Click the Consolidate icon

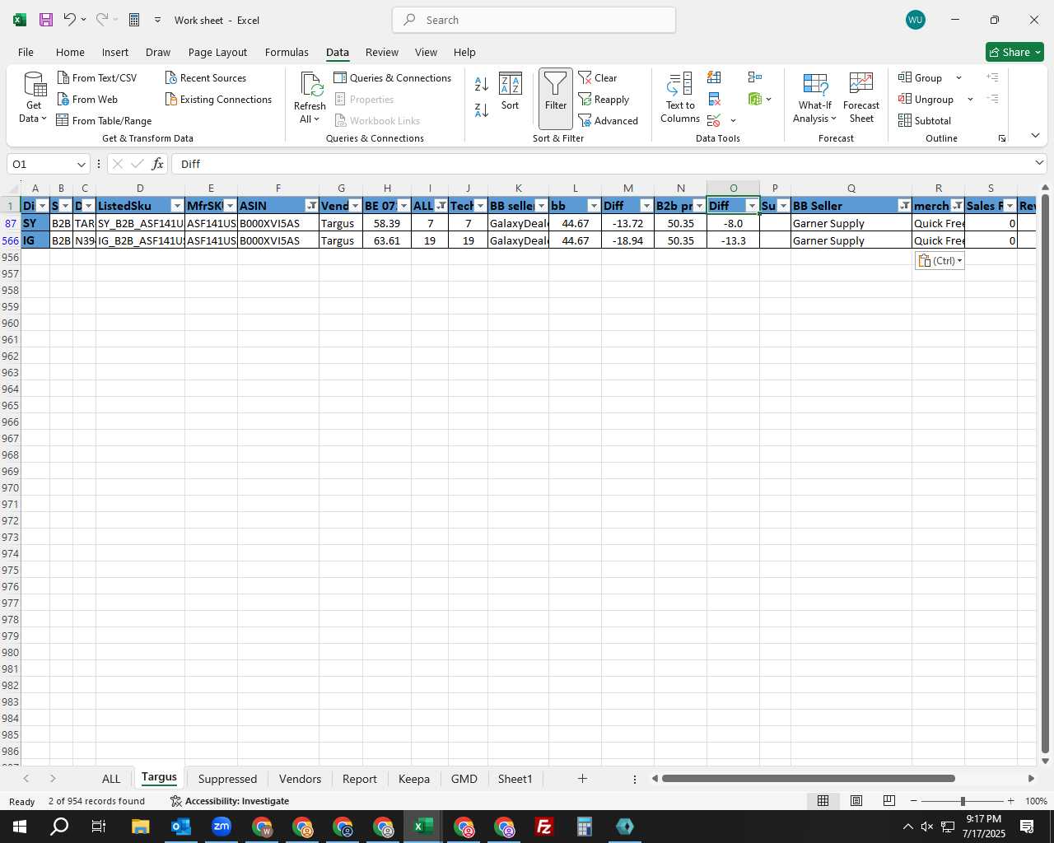[754, 77]
